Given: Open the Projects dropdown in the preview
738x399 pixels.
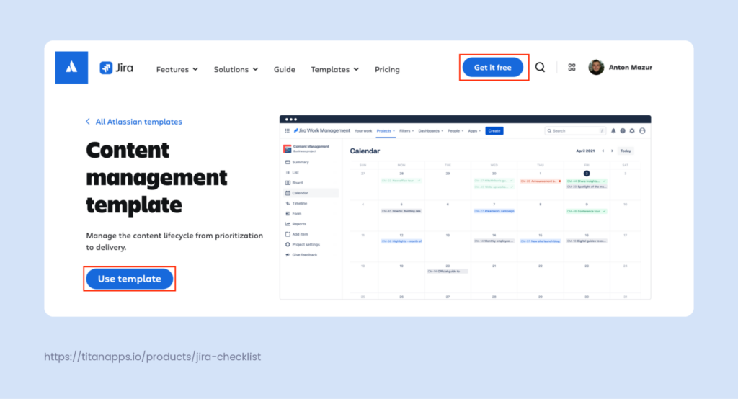Looking at the screenshot, I should [x=386, y=131].
